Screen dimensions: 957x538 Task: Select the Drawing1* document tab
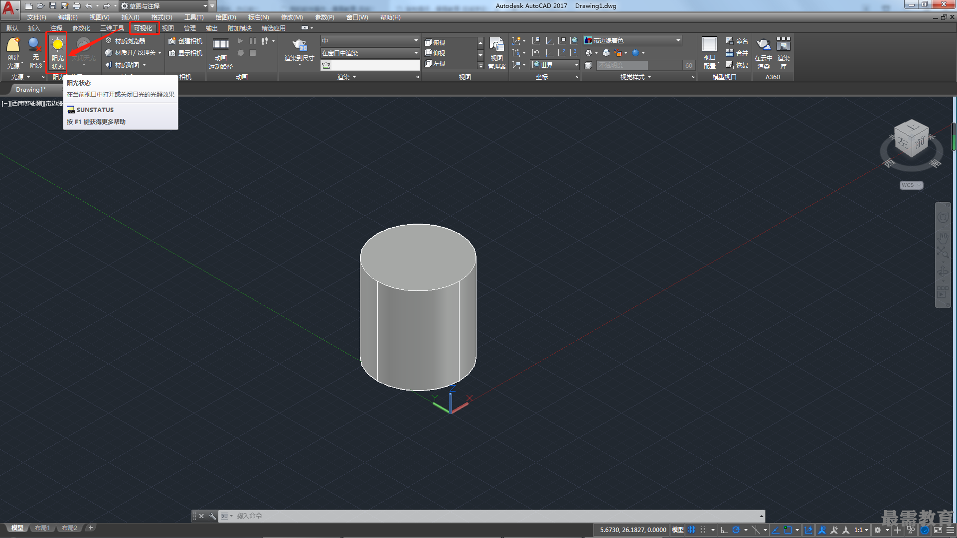pyautogui.click(x=31, y=90)
